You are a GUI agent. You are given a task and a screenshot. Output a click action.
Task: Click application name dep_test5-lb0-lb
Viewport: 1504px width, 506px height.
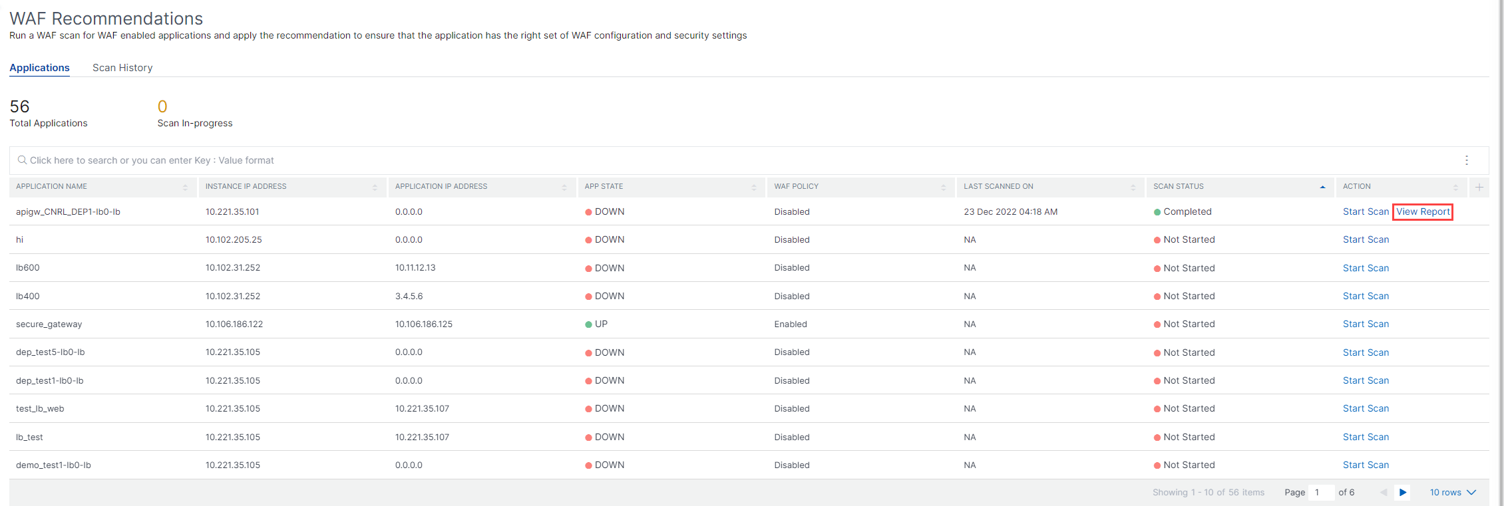pyautogui.click(x=50, y=352)
